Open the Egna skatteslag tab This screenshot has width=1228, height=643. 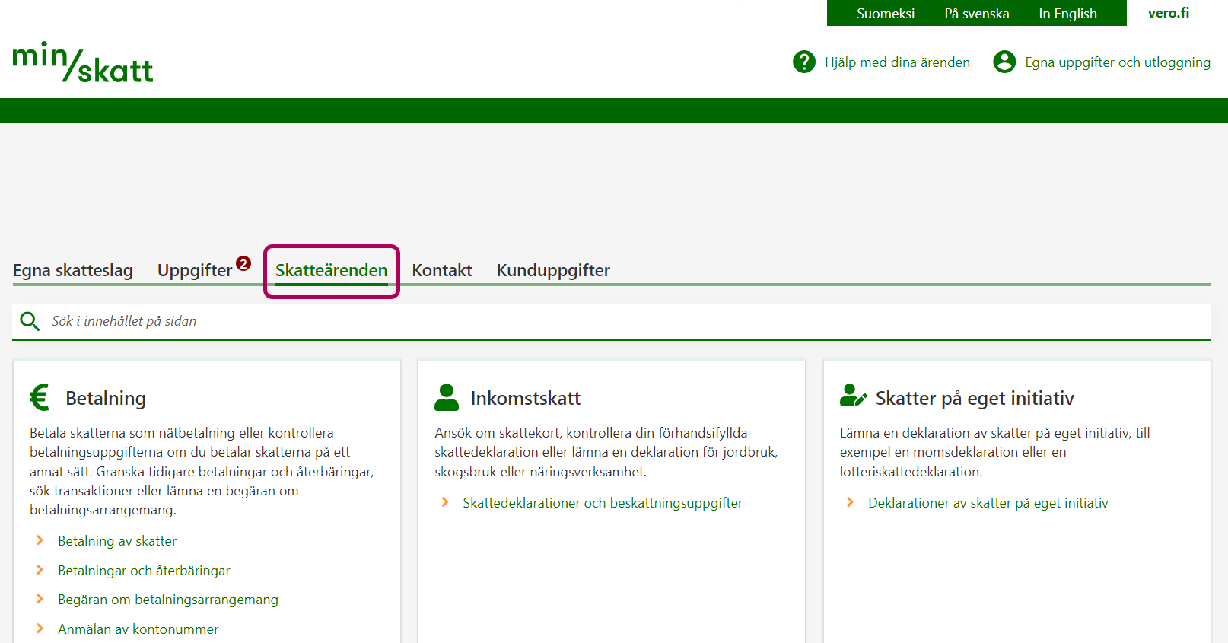pos(73,270)
